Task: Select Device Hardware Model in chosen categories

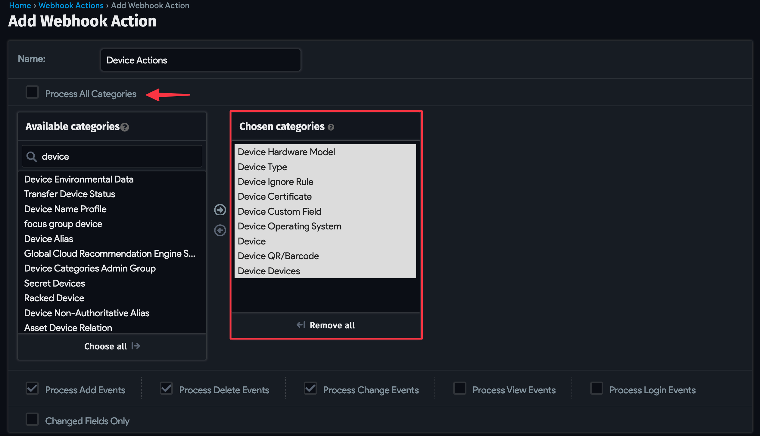Action: pyautogui.click(x=286, y=152)
